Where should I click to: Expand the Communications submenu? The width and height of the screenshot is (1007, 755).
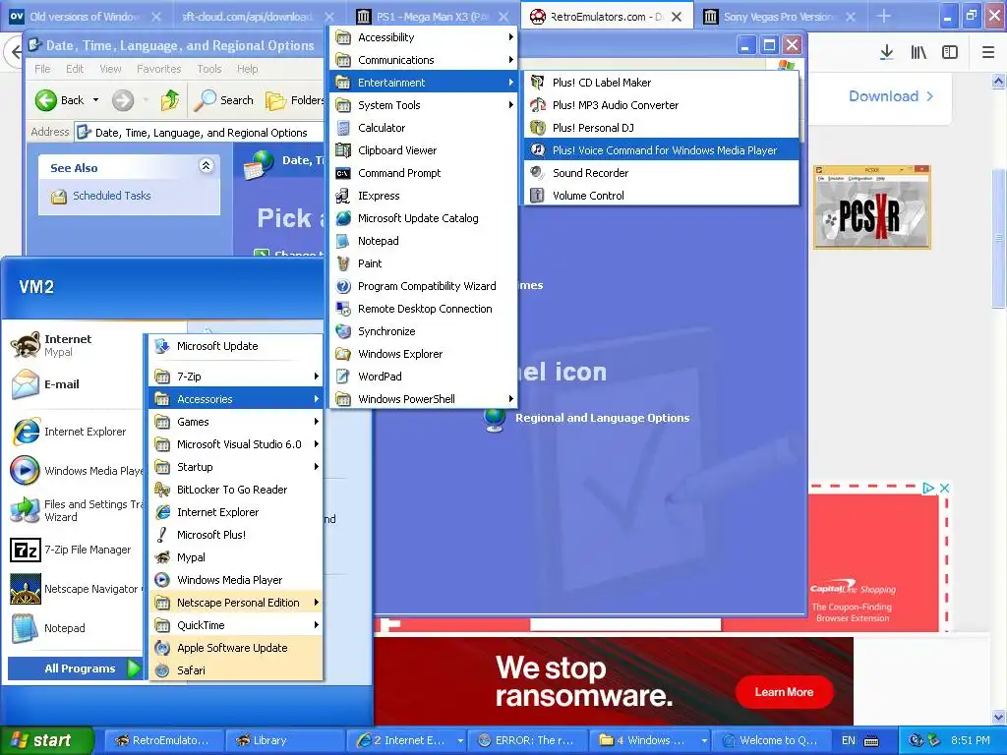click(x=424, y=60)
